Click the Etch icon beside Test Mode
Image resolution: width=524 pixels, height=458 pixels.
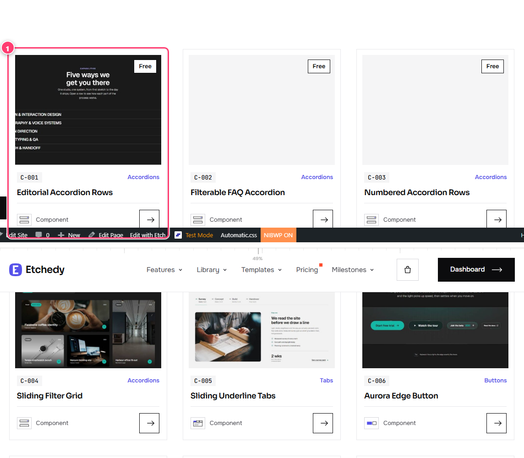click(178, 235)
